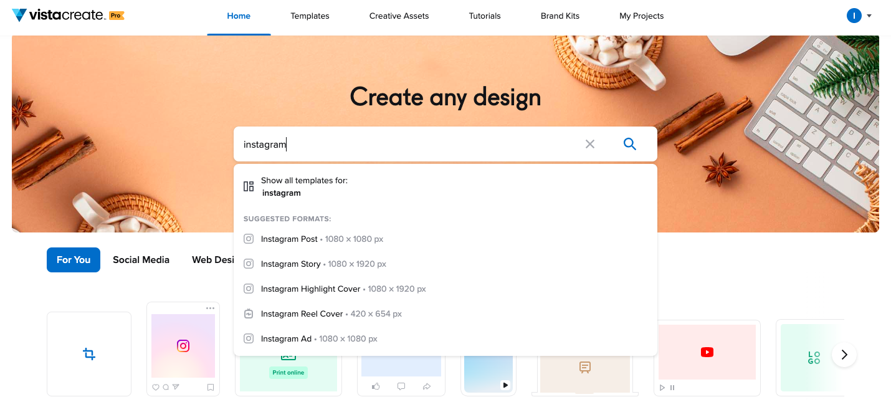Switch to the Social Media tab
The image size is (891, 402).
[141, 260]
